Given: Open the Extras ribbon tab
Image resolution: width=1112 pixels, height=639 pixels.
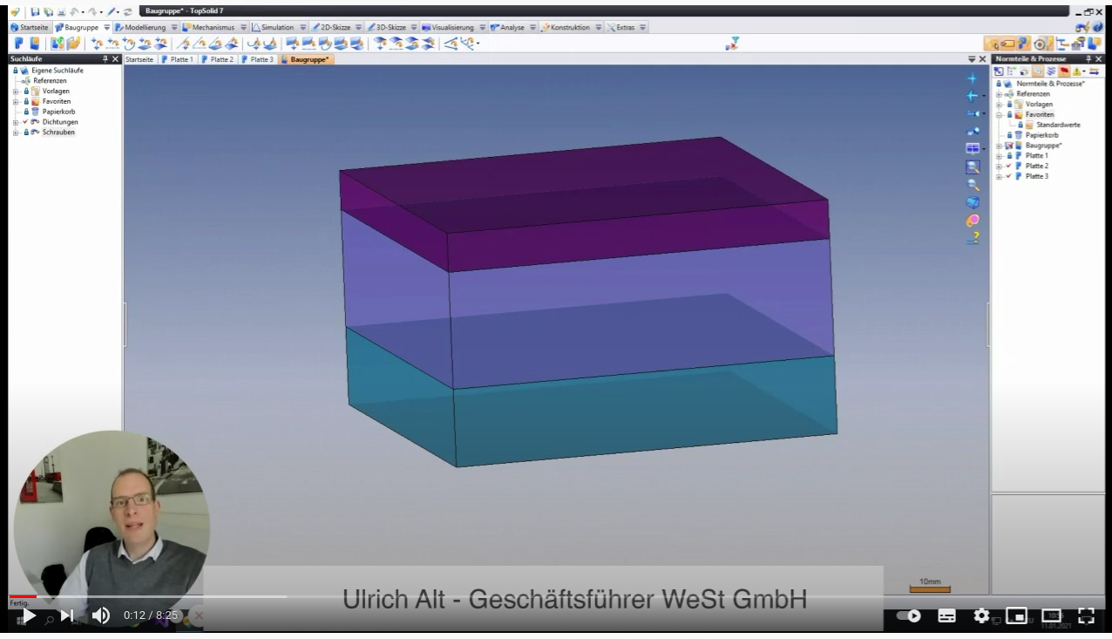Looking at the screenshot, I should [627, 28].
